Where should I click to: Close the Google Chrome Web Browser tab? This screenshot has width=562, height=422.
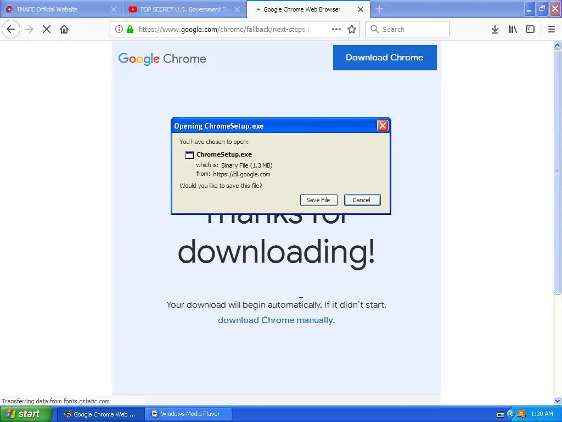(361, 9)
